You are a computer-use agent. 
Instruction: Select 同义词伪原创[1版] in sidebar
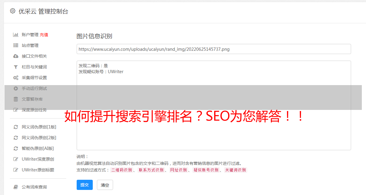[39, 127]
